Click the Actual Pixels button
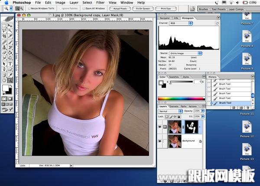 coord(120,9)
